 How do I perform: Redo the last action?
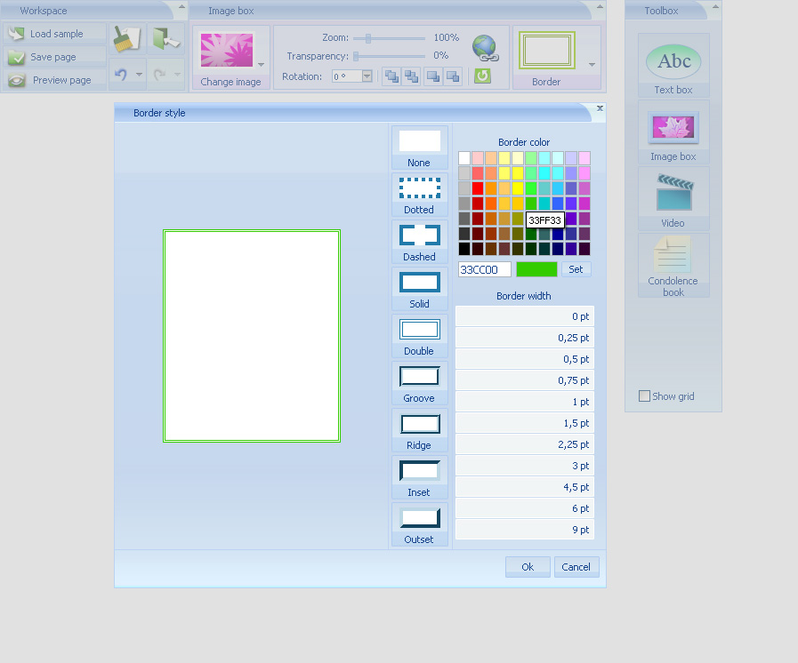coord(159,75)
